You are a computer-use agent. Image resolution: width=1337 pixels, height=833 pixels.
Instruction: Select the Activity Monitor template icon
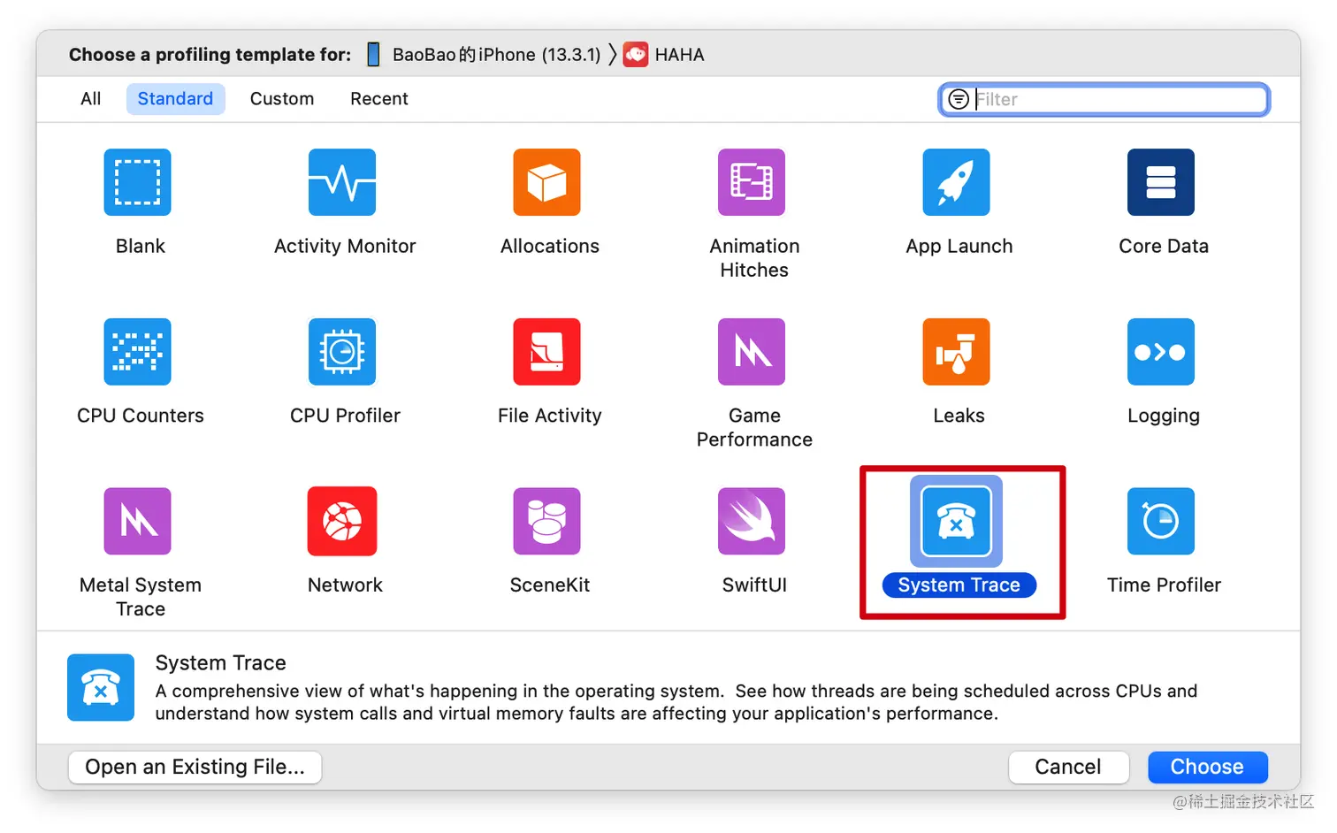342,182
